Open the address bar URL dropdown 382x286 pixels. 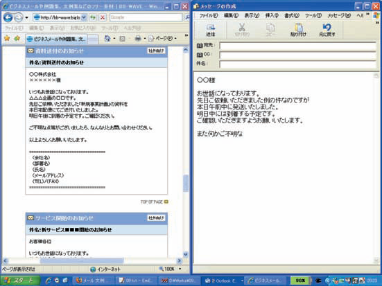click(x=84, y=17)
